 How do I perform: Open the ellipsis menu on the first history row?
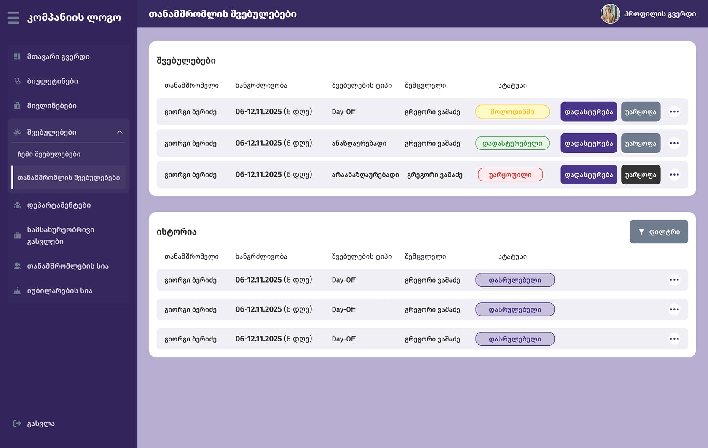[675, 280]
